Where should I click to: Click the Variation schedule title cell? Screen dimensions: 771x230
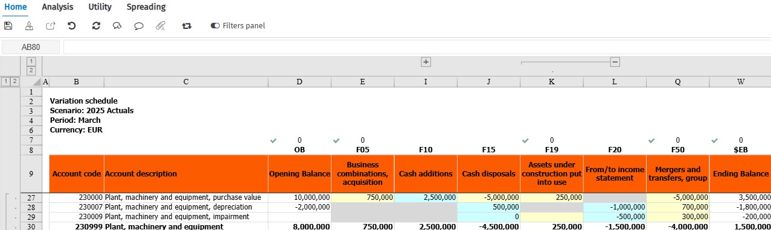click(x=83, y=101)
